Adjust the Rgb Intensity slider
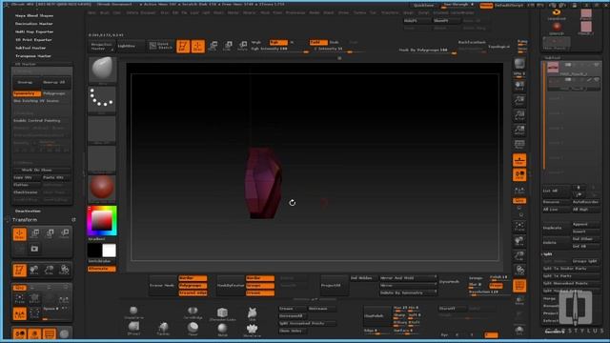 pyautogui.click(x=280, y=49)
